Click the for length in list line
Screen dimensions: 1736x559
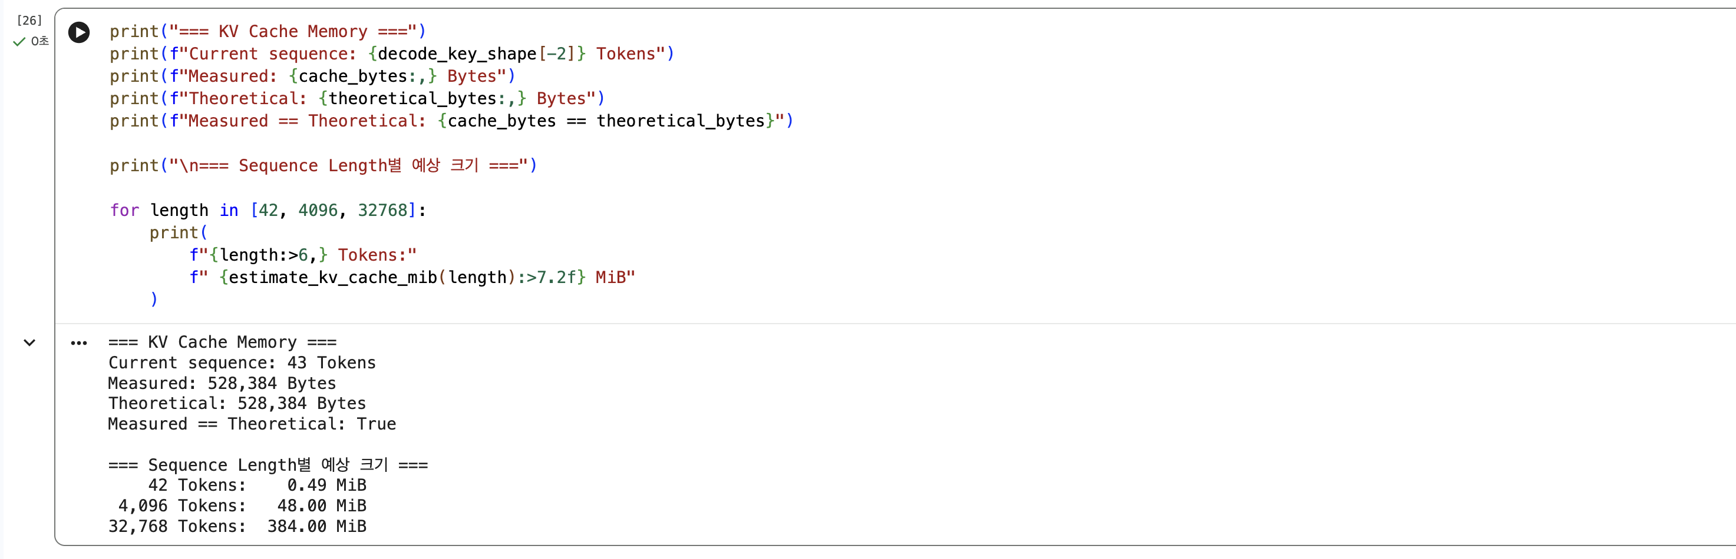268,211
